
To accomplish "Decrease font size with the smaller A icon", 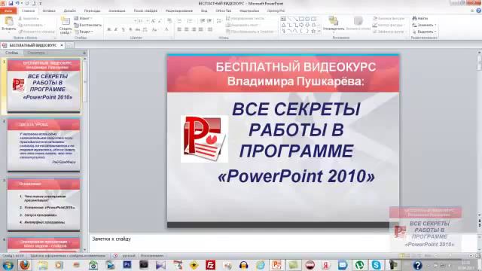I will pos(160,20).
